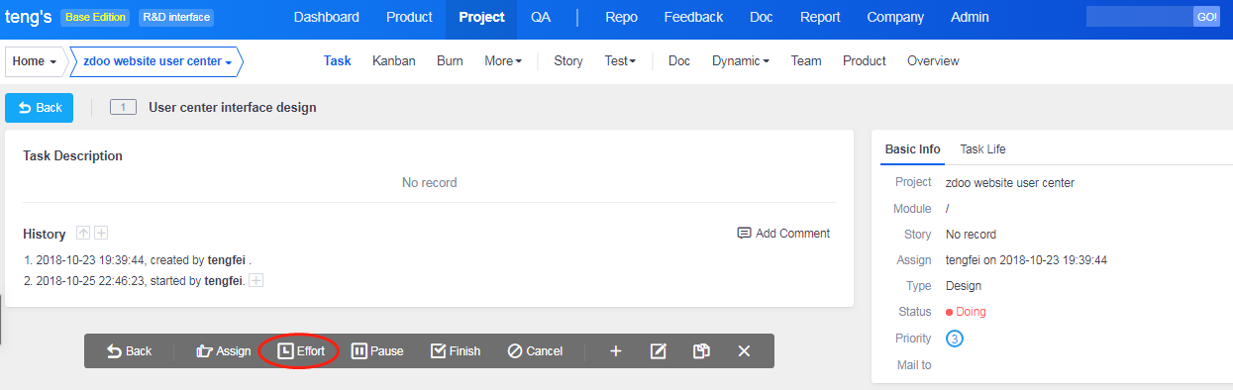Open the More dropdown in project menu
The image size is (1233, 390).
point(503,61)
